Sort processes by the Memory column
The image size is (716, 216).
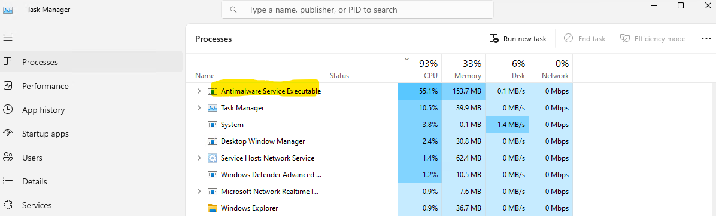(463, 69)
